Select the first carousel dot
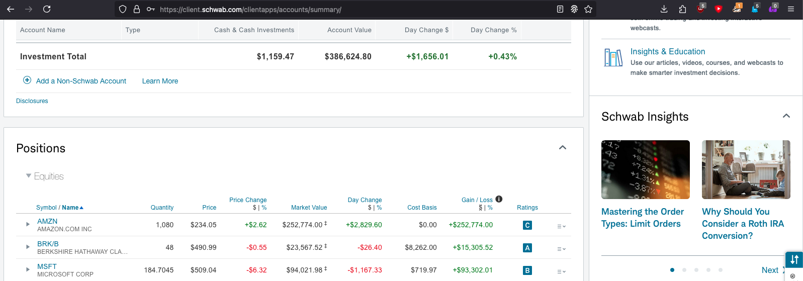This screenshot has height=281, width=803. 672,270
